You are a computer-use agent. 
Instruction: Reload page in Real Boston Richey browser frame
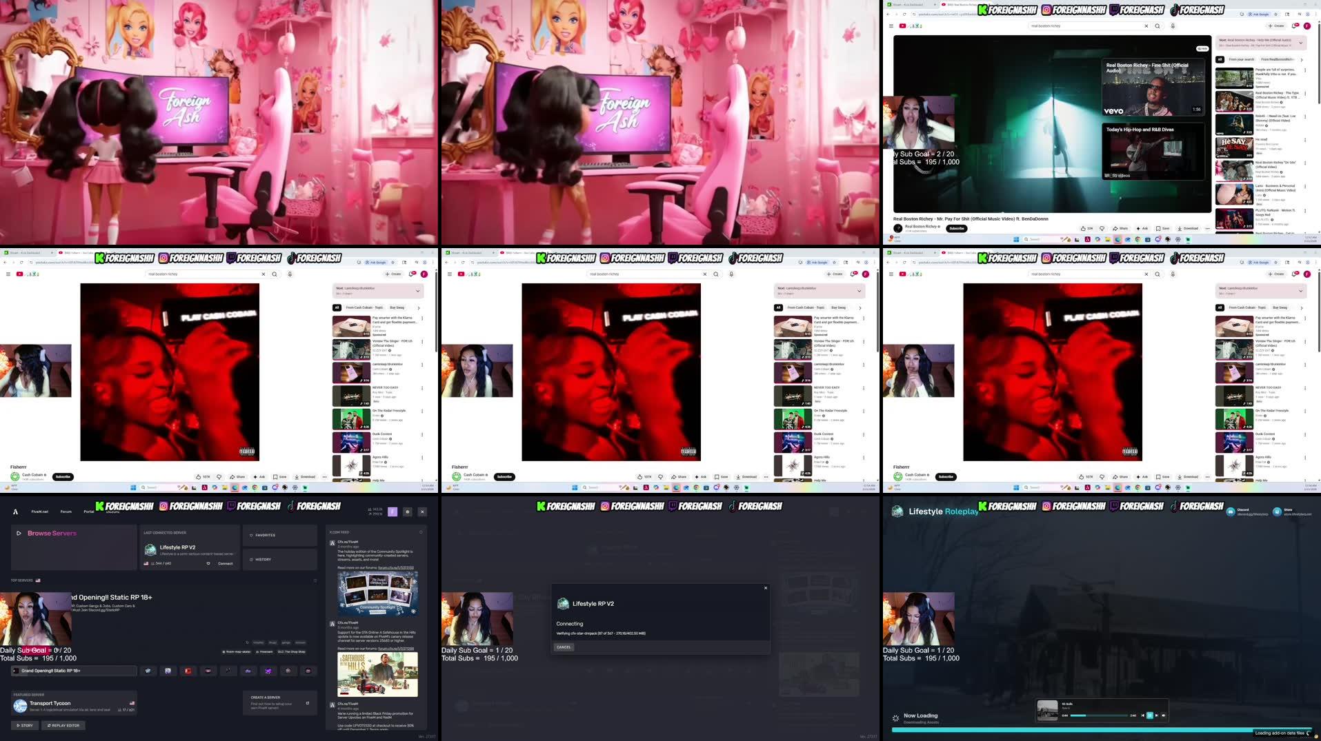pos(904,14)
